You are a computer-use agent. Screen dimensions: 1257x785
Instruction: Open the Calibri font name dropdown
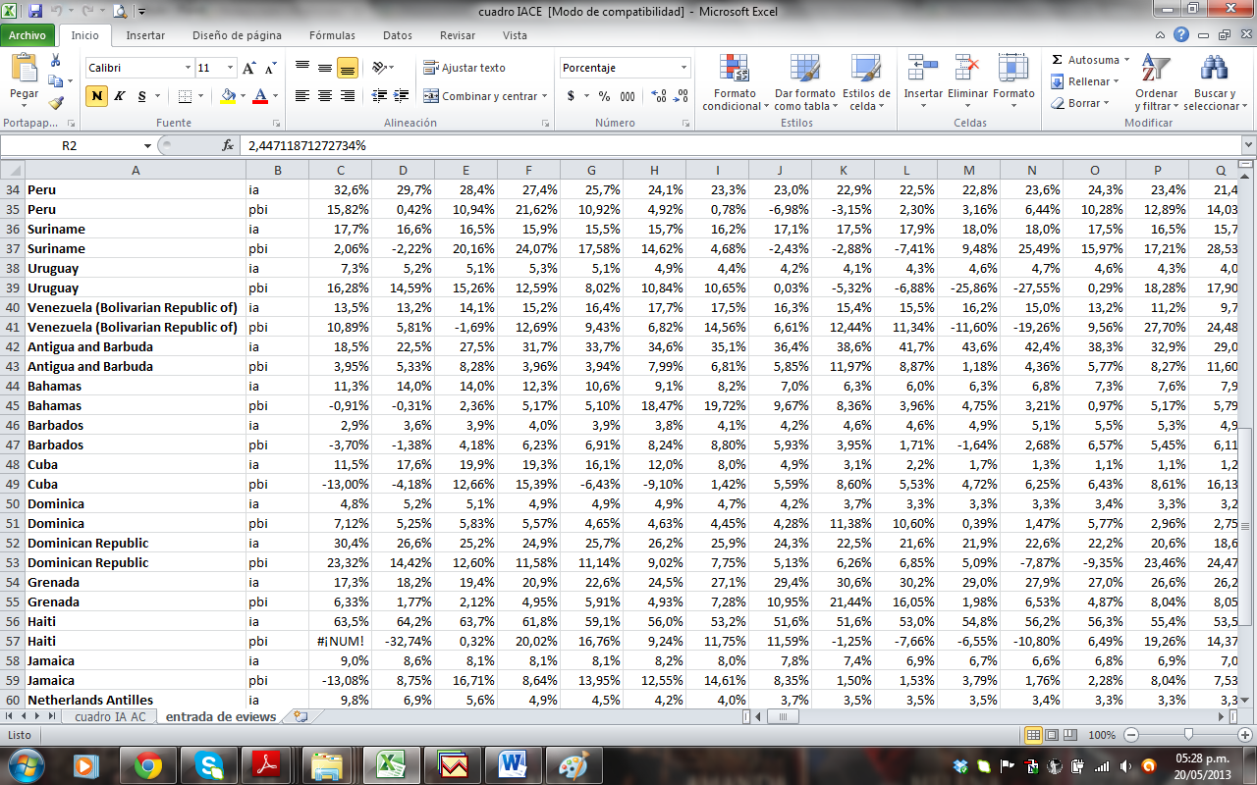tap(188, 68)
